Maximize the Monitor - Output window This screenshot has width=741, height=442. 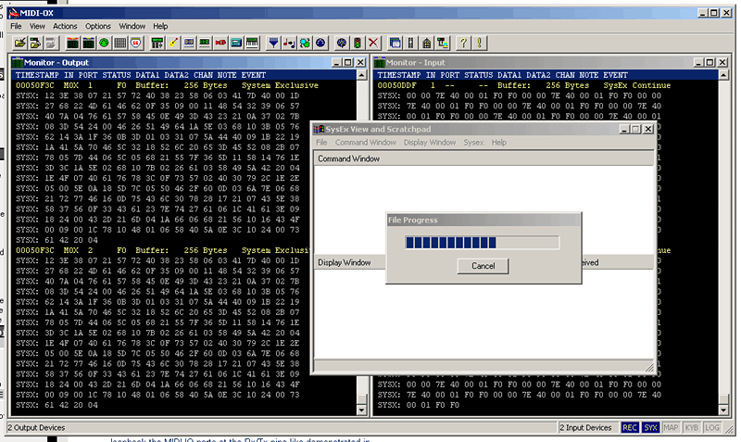pyautogui.click(x=348, y=62)
